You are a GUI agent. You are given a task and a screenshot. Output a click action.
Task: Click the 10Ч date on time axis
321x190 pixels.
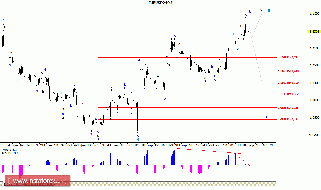point(137,145)
